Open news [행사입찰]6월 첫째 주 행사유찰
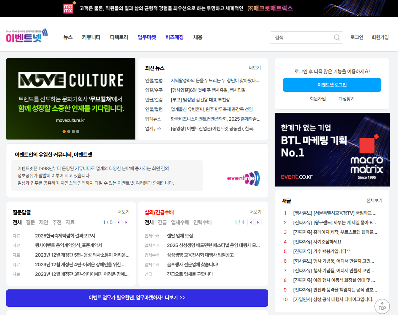 [x=208, y=90]
